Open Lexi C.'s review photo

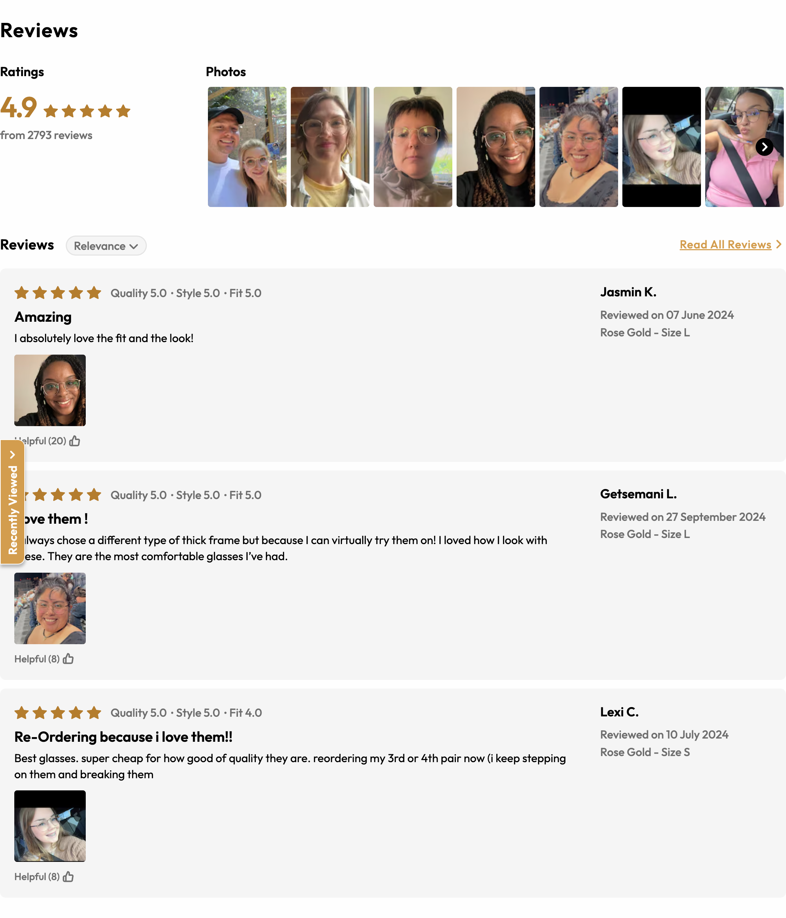[50, 826]
